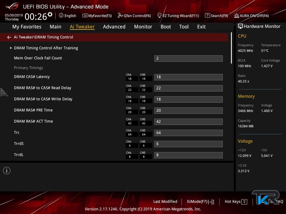Click the EZ Tuning Wizard bulb icon
This screenshot has height=214, width=286.
pos(159,16)
